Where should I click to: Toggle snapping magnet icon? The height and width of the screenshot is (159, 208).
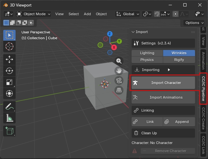tap(157, 14)
